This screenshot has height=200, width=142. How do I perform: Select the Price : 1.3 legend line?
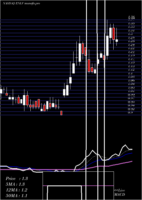16,179
